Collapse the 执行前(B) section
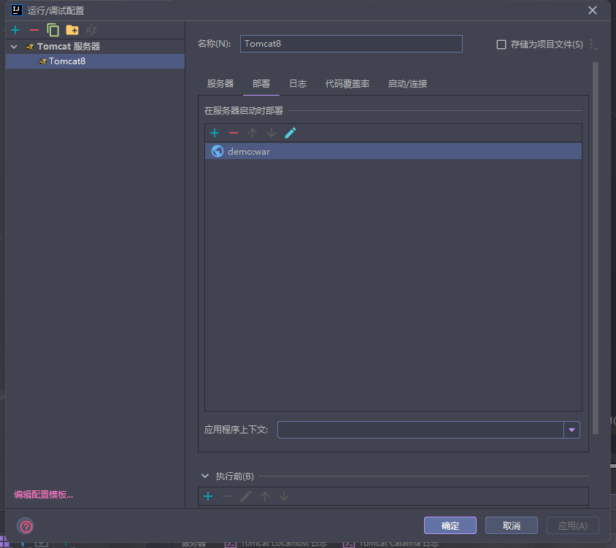Screen dimensions: 616x548 [x=204, y=476]
